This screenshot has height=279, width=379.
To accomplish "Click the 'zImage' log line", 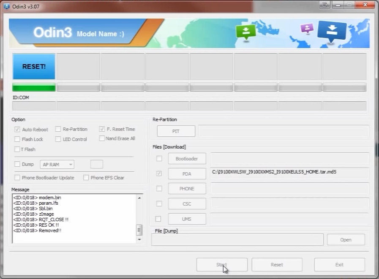I will pos(34,214).
